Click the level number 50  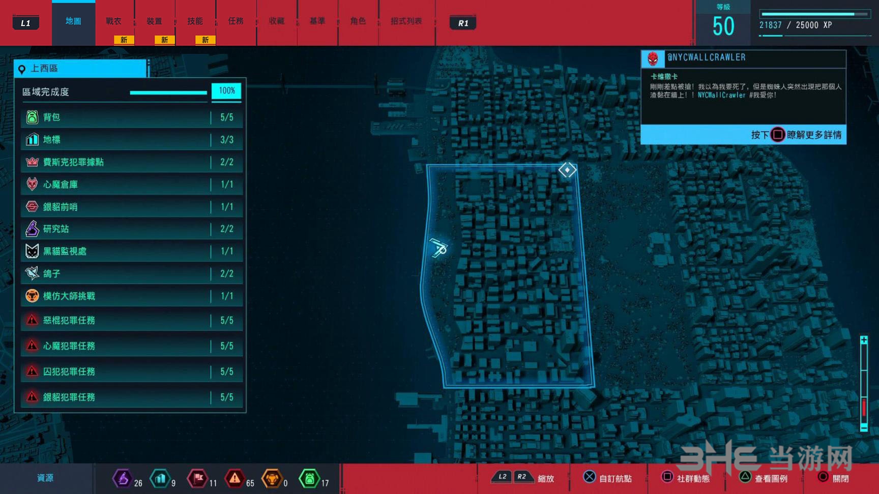tap(723, 26)
